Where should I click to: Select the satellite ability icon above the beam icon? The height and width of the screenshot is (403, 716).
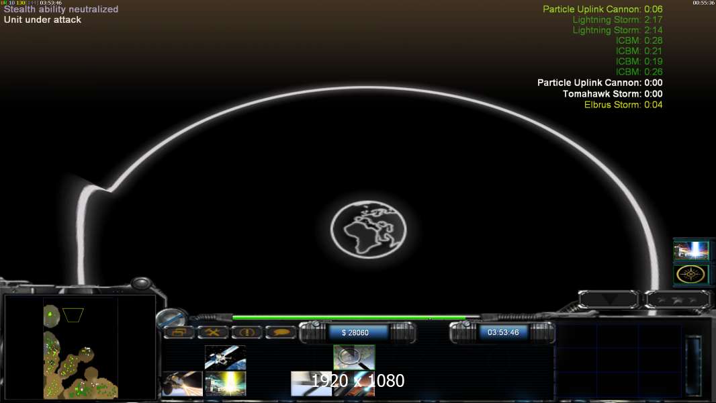tap(225, 357)
